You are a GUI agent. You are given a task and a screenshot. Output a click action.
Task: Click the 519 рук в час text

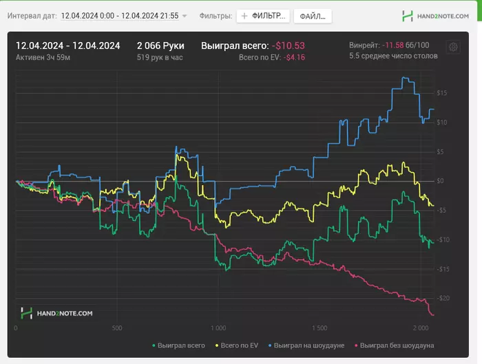160,57
